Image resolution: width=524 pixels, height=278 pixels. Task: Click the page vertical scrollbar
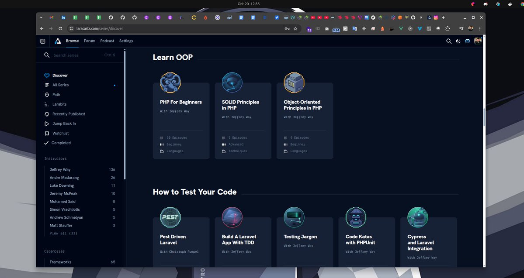484,117
